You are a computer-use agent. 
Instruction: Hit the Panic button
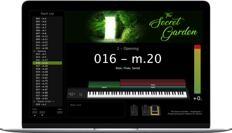click(60, 113)
